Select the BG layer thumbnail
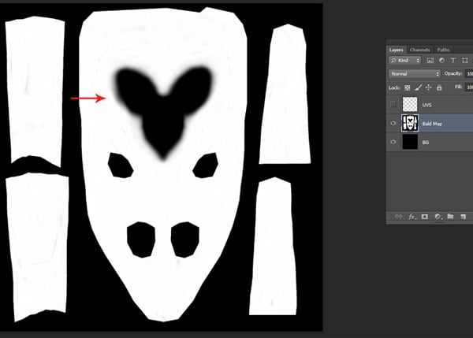The width and height of the screenshot is (473, 338). point(410,142)
